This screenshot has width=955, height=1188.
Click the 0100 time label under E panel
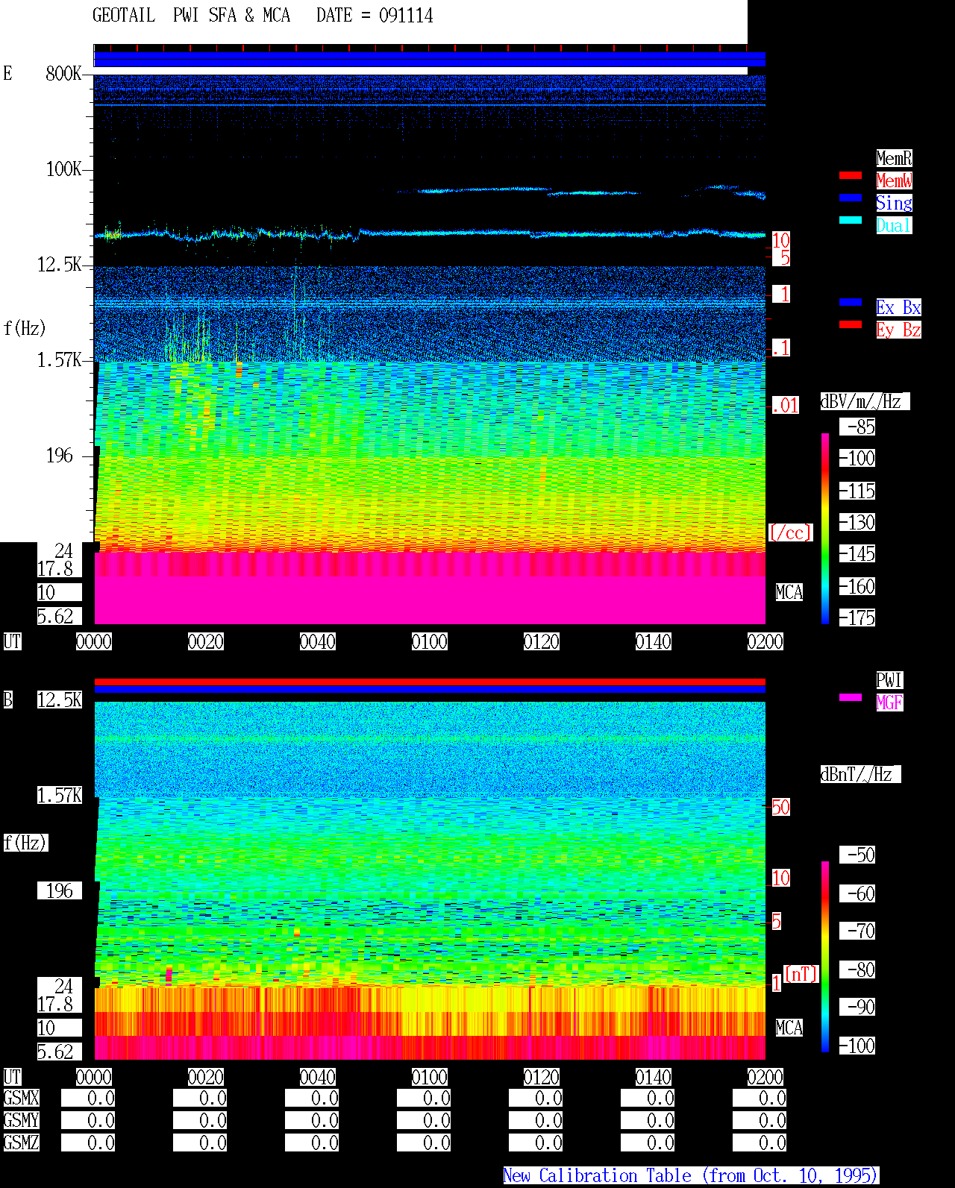click(x=430, y=642)
